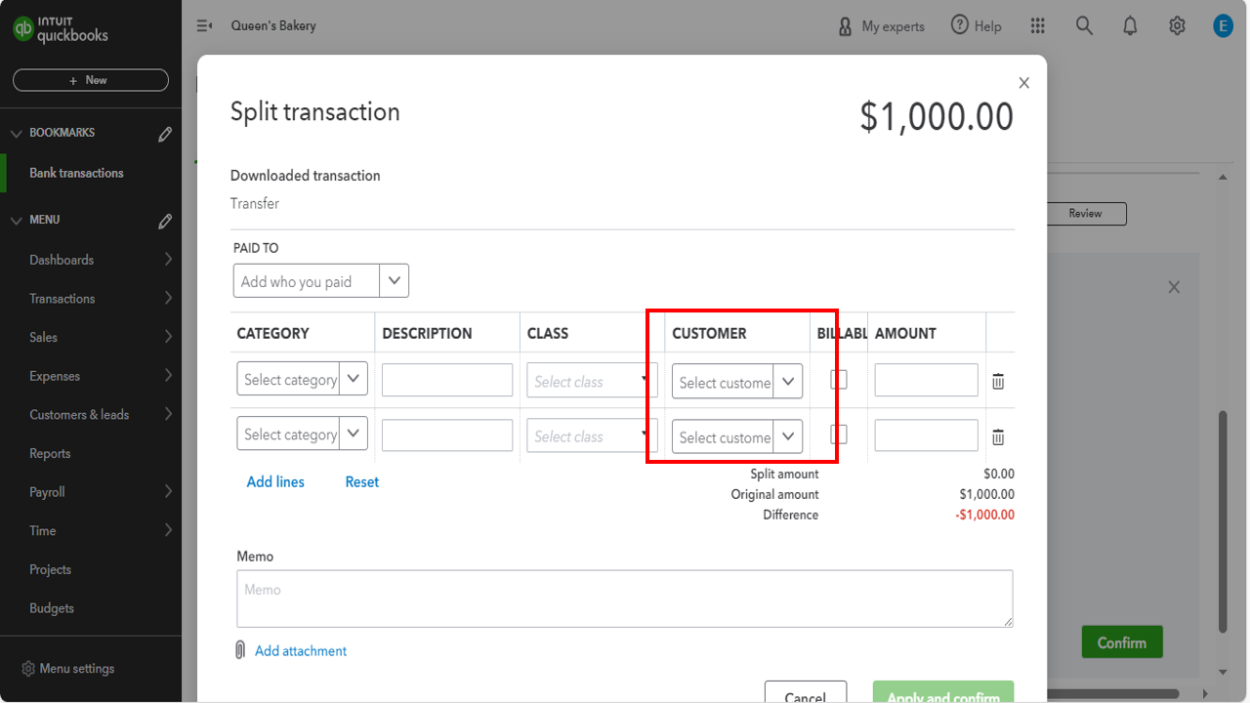Click the Reset link
The image size is (1250, 703).
[361, 481]
